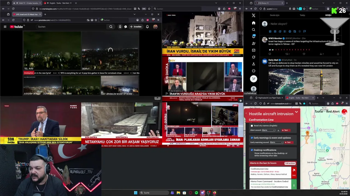Open YouTube account avatar menu

point(155,27)
